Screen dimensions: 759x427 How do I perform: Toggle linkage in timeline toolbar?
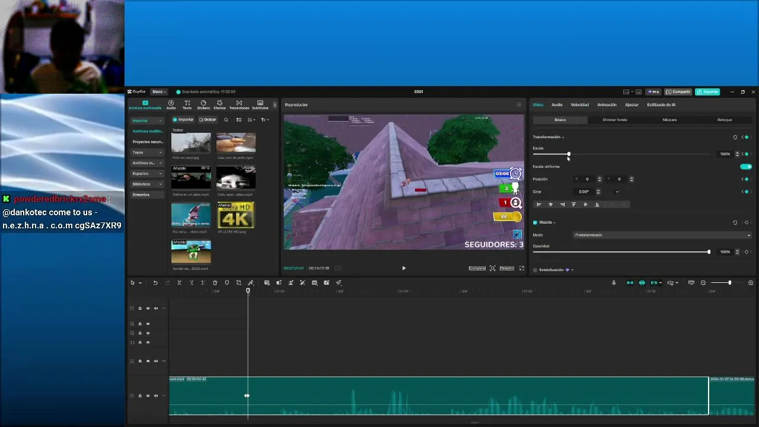pyautogui.click(x=654, y=283)
